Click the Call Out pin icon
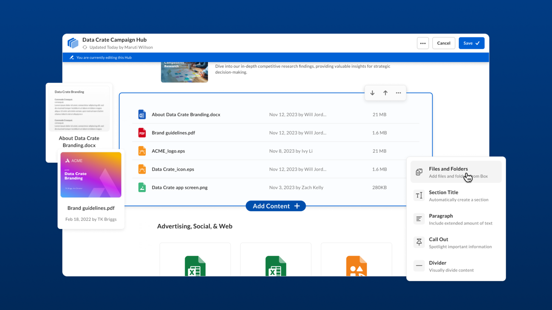 tap(419, 242)
